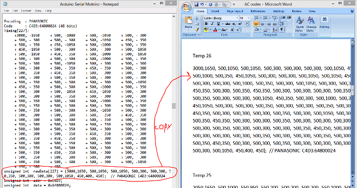The height and width of the screenshot is (188, 357).
Task: Copy selection using ribbon Copy icon
Action: 197,24
